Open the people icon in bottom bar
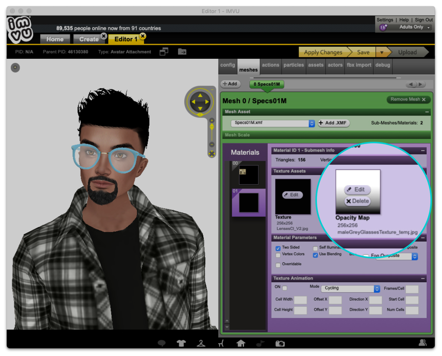This screenshot has height=356, width=442. tap(422, 343)
